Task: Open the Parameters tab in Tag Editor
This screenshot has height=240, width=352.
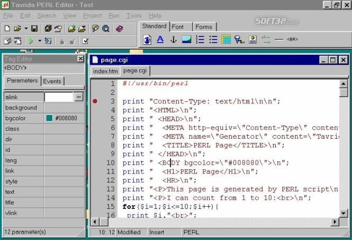Action: pyautogui.click(x=22, y=81)
